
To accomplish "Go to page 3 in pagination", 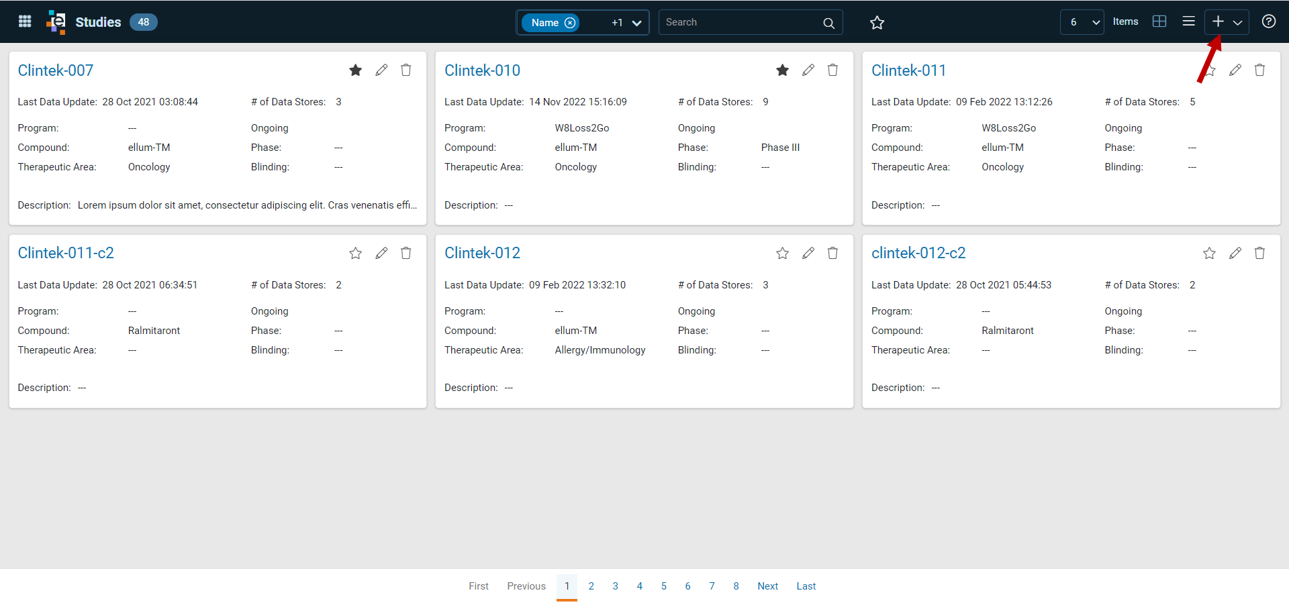I will point(615,586).
